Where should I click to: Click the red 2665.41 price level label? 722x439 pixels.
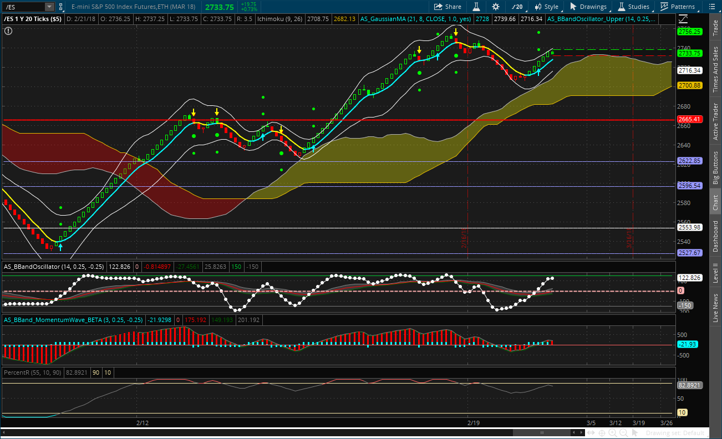point(689,119)
